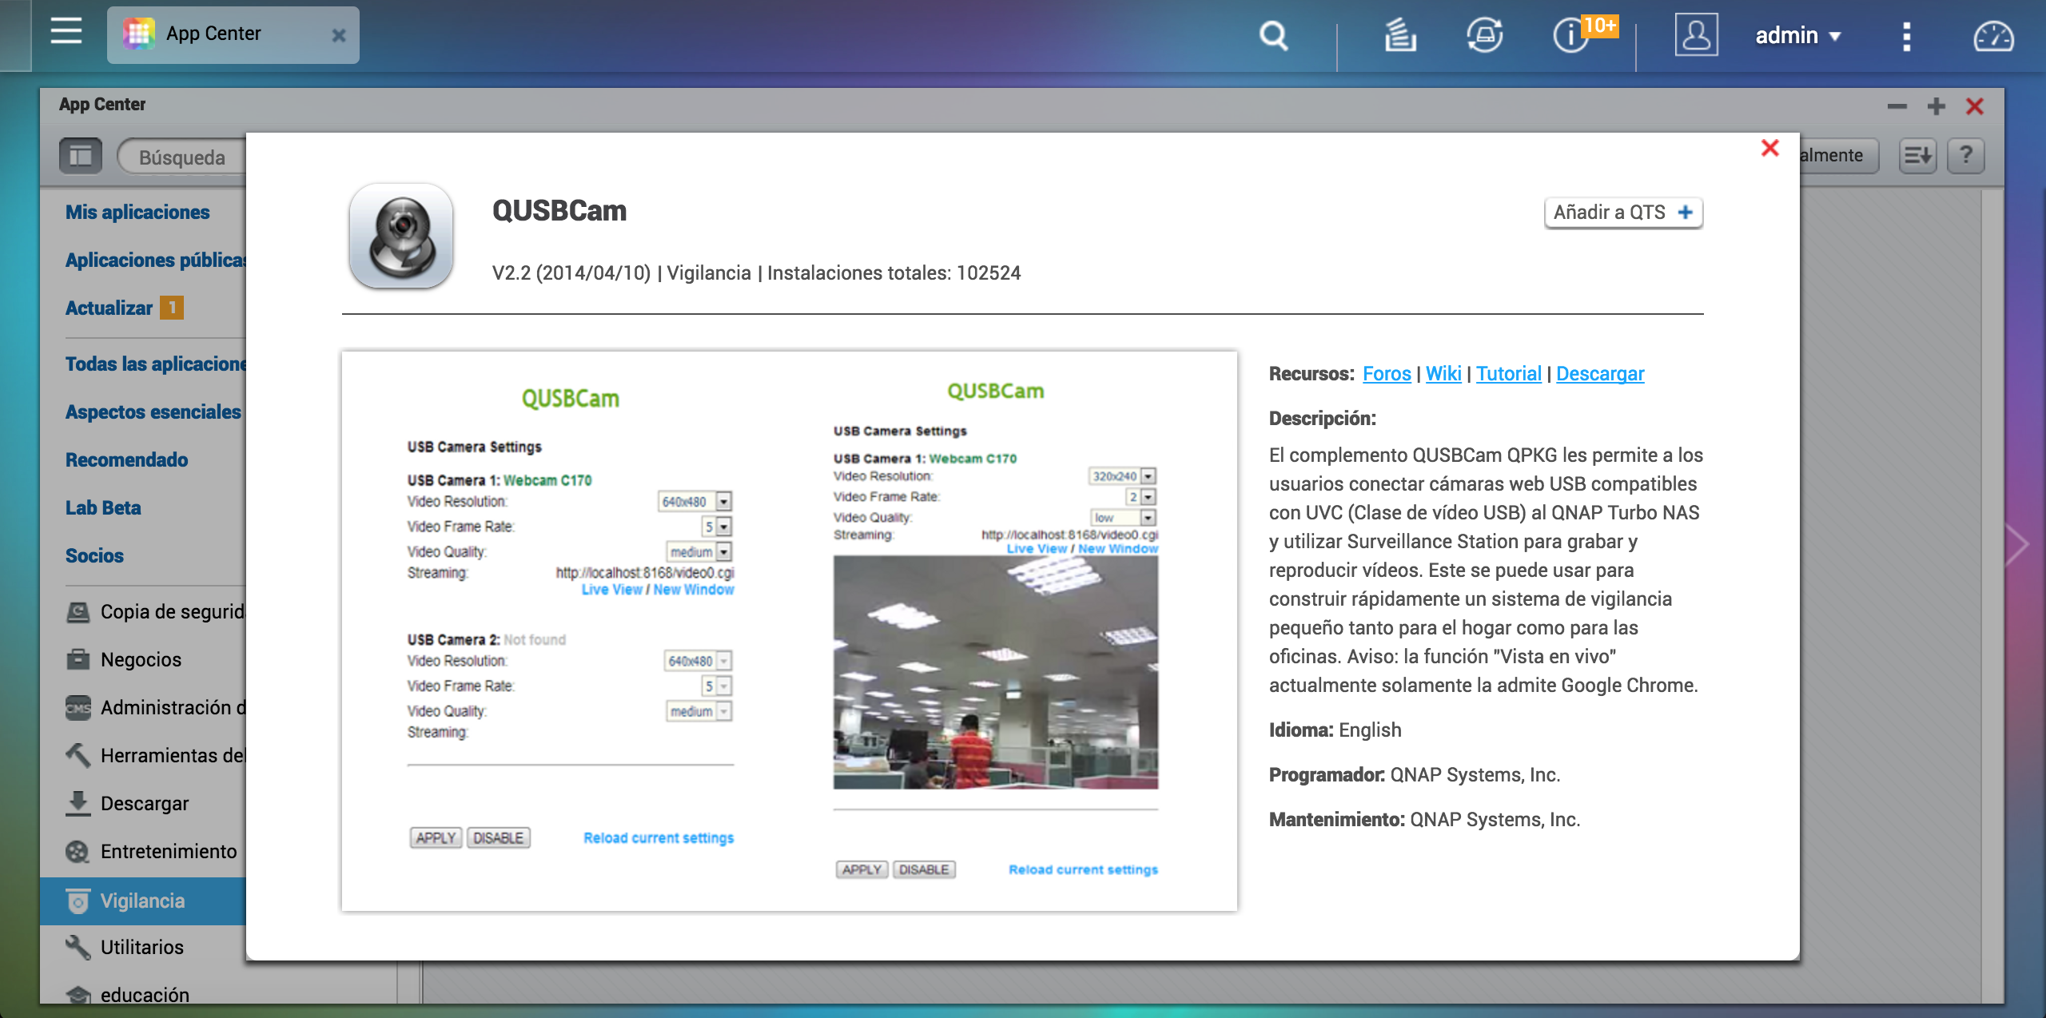Switch to the App Center taskbar tab
The height and width of the screenshot is (1018, 2046).
[x=233, y=34]
